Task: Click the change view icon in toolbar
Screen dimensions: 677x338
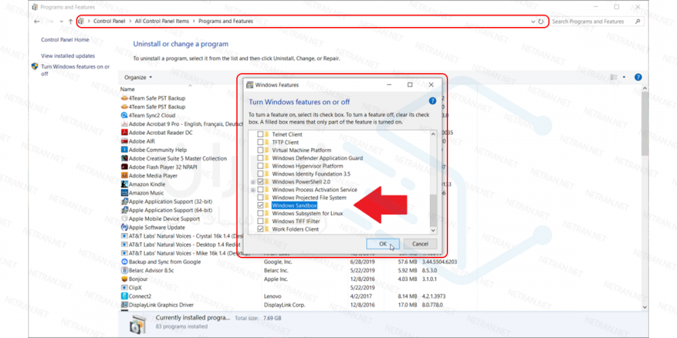Action: tap(614, 77)
